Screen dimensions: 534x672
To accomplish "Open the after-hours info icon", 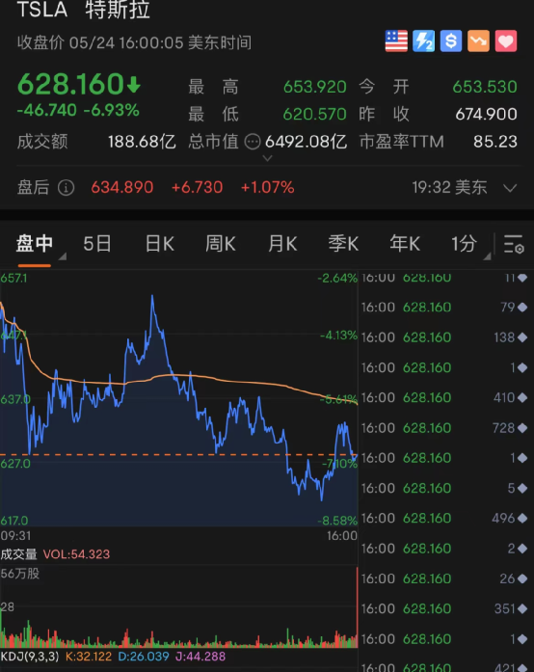I will click(66, 187).
